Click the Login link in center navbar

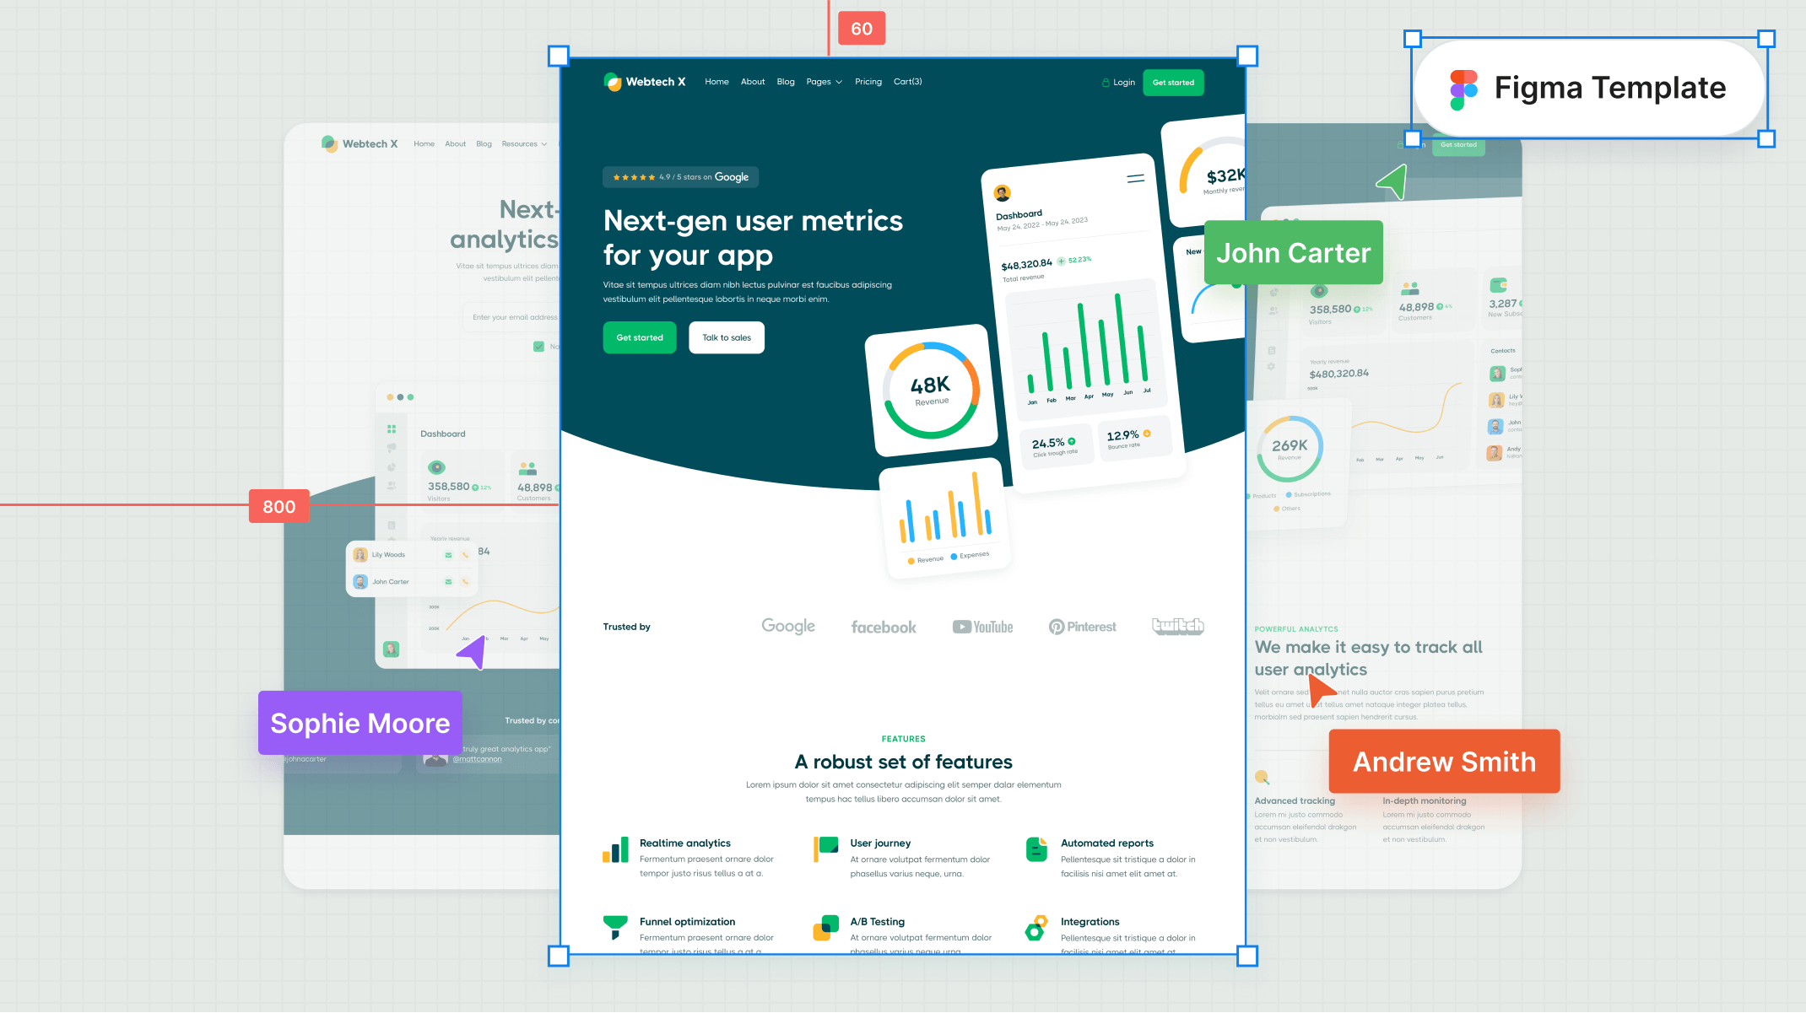click(1124, 83)
